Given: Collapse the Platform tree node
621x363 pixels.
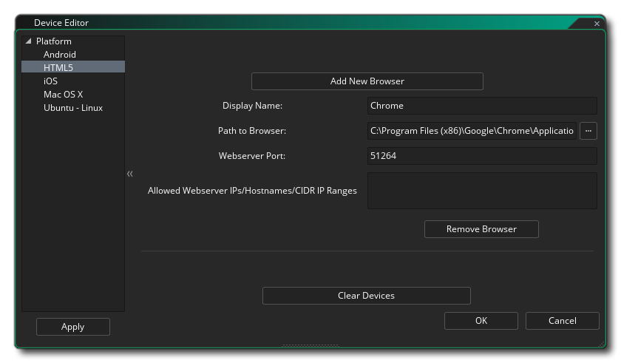Looking at the screenshot, I should click(x=29, y=41).
